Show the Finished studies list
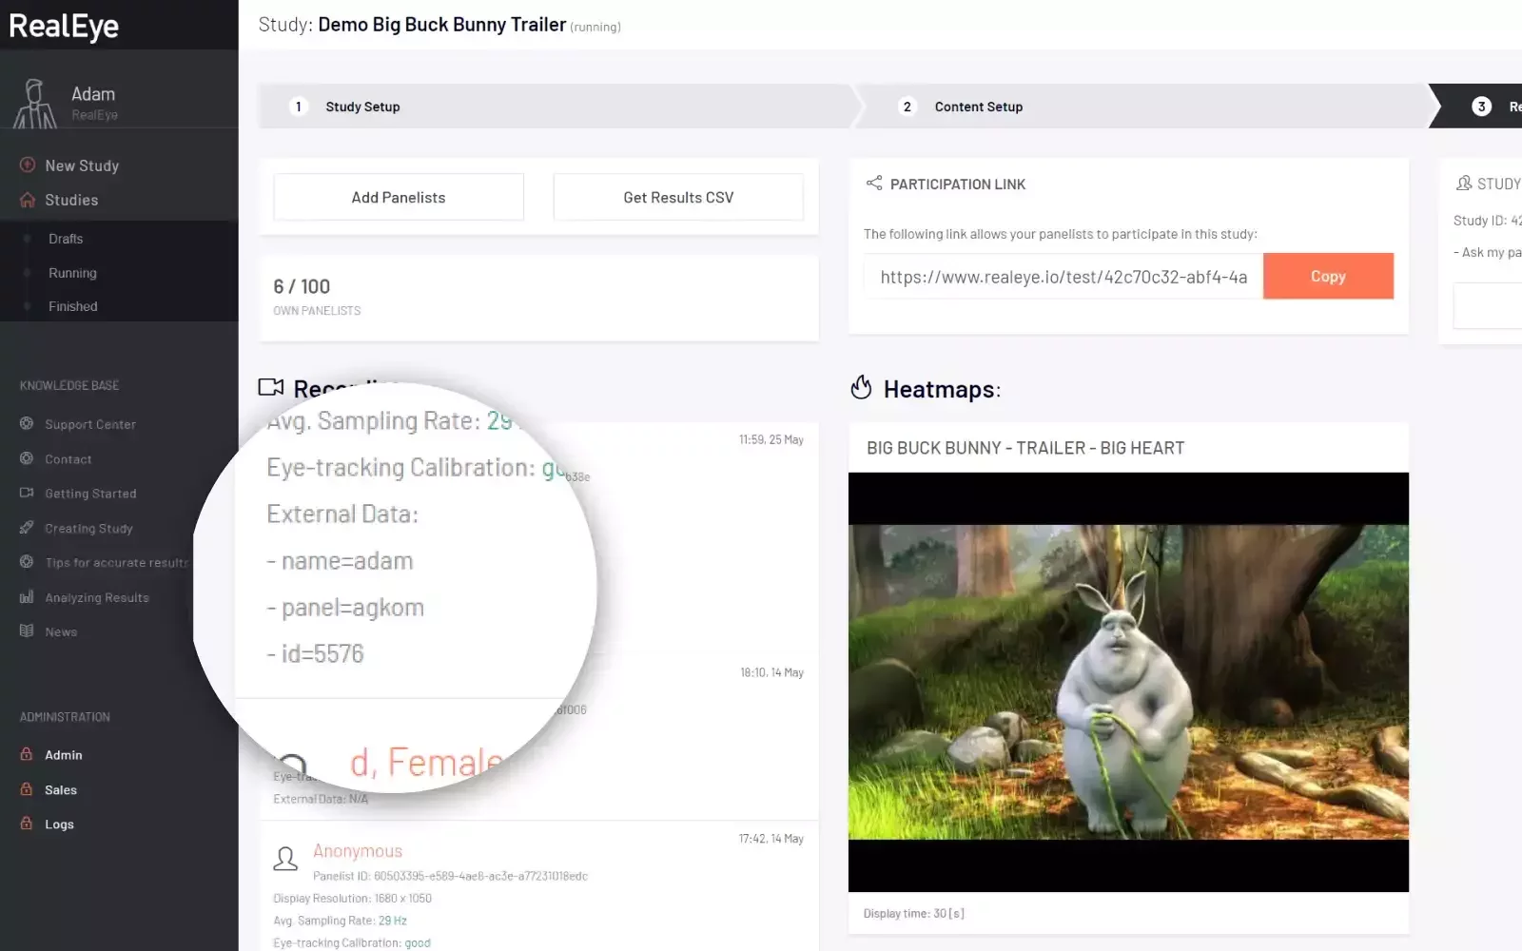 coord(73,306)
